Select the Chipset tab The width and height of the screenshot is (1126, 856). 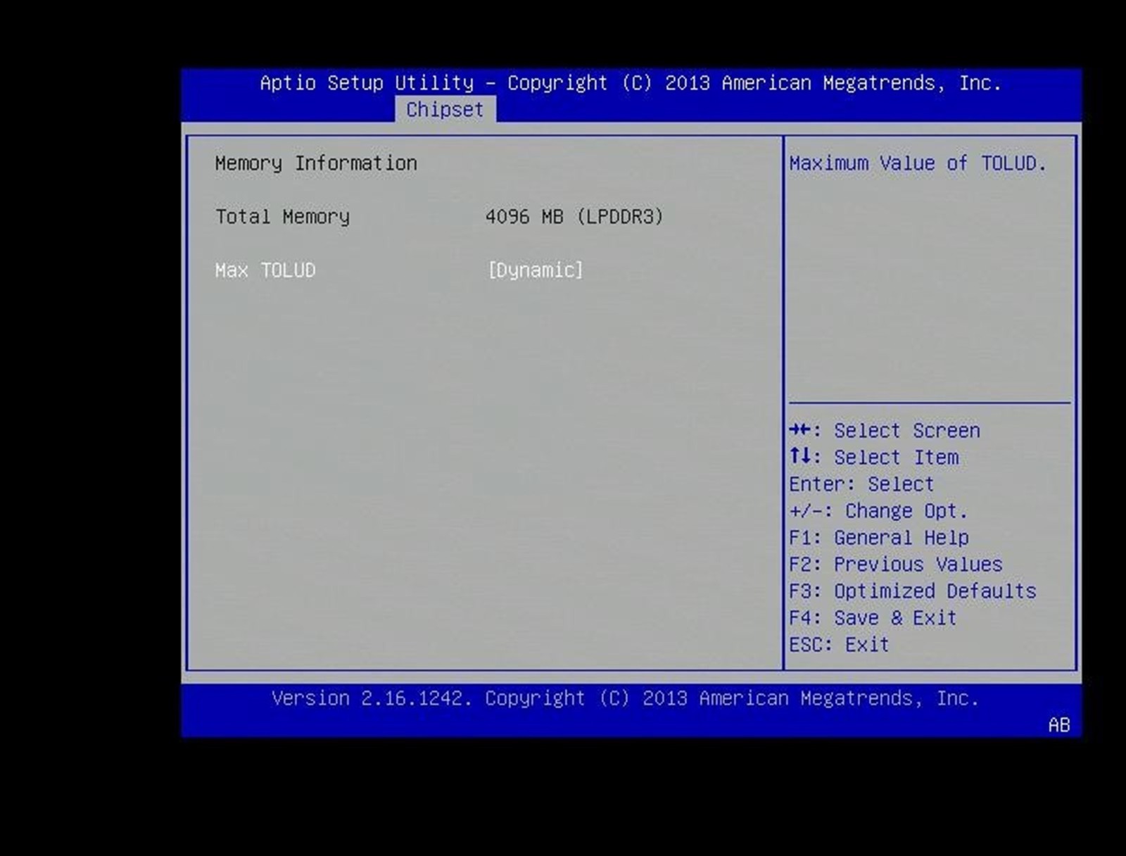pyautogui.click(x=445, y=110)
